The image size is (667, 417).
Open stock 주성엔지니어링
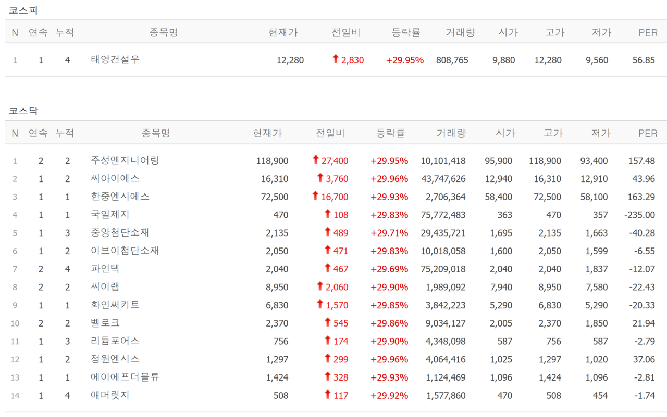click(125, 160)
